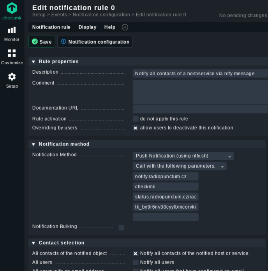Open the Customize sidebar menu
This screenshot has height=271, width=268.
pos(12,57)
